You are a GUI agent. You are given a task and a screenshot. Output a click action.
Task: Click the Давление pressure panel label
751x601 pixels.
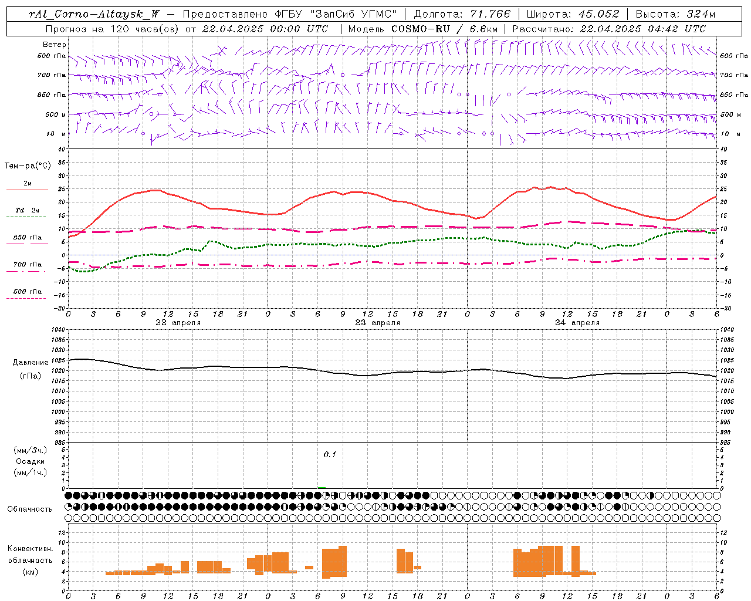31,363
